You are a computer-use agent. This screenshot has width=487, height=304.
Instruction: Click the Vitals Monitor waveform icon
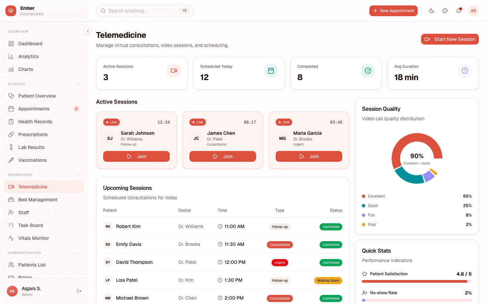point(11,238)
